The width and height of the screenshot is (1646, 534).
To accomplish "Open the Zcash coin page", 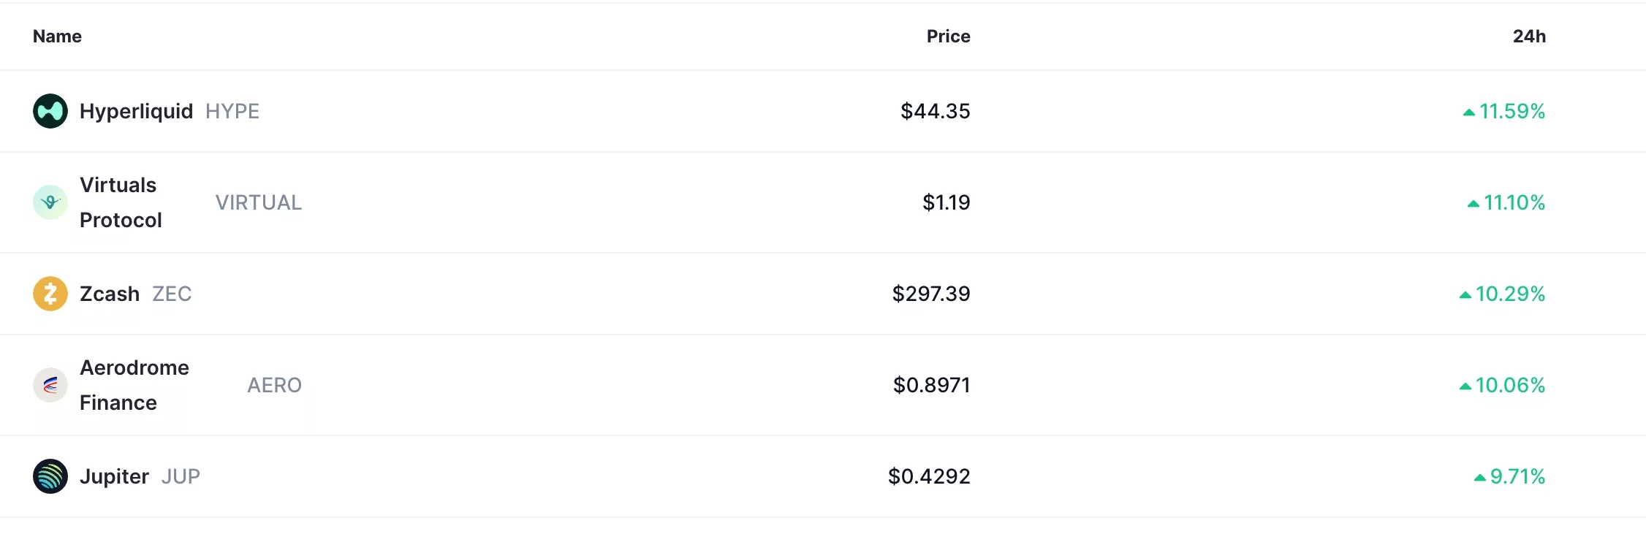I will pos(110,294).
